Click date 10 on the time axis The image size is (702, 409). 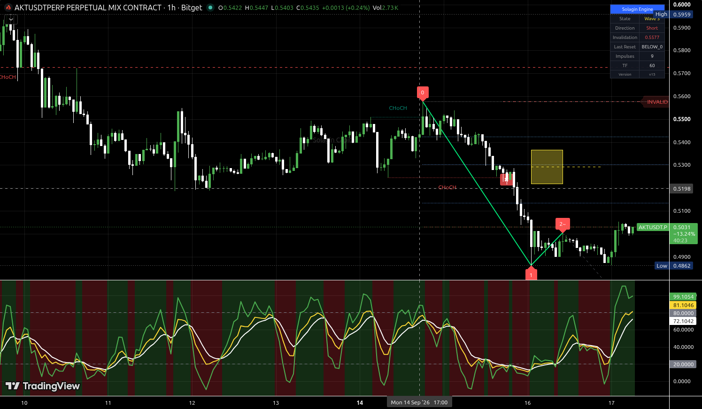pyautogui.click(x=24, y=403)
